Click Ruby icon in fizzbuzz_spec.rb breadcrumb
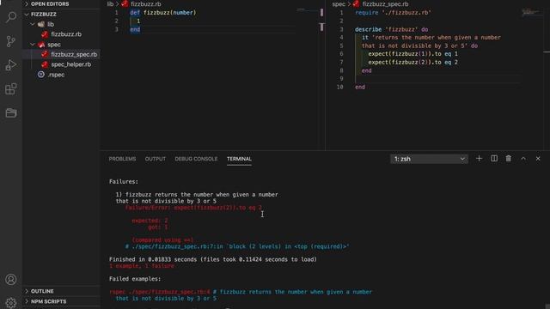Viewport: 550px width, 309px height. [x=356, y=3]
